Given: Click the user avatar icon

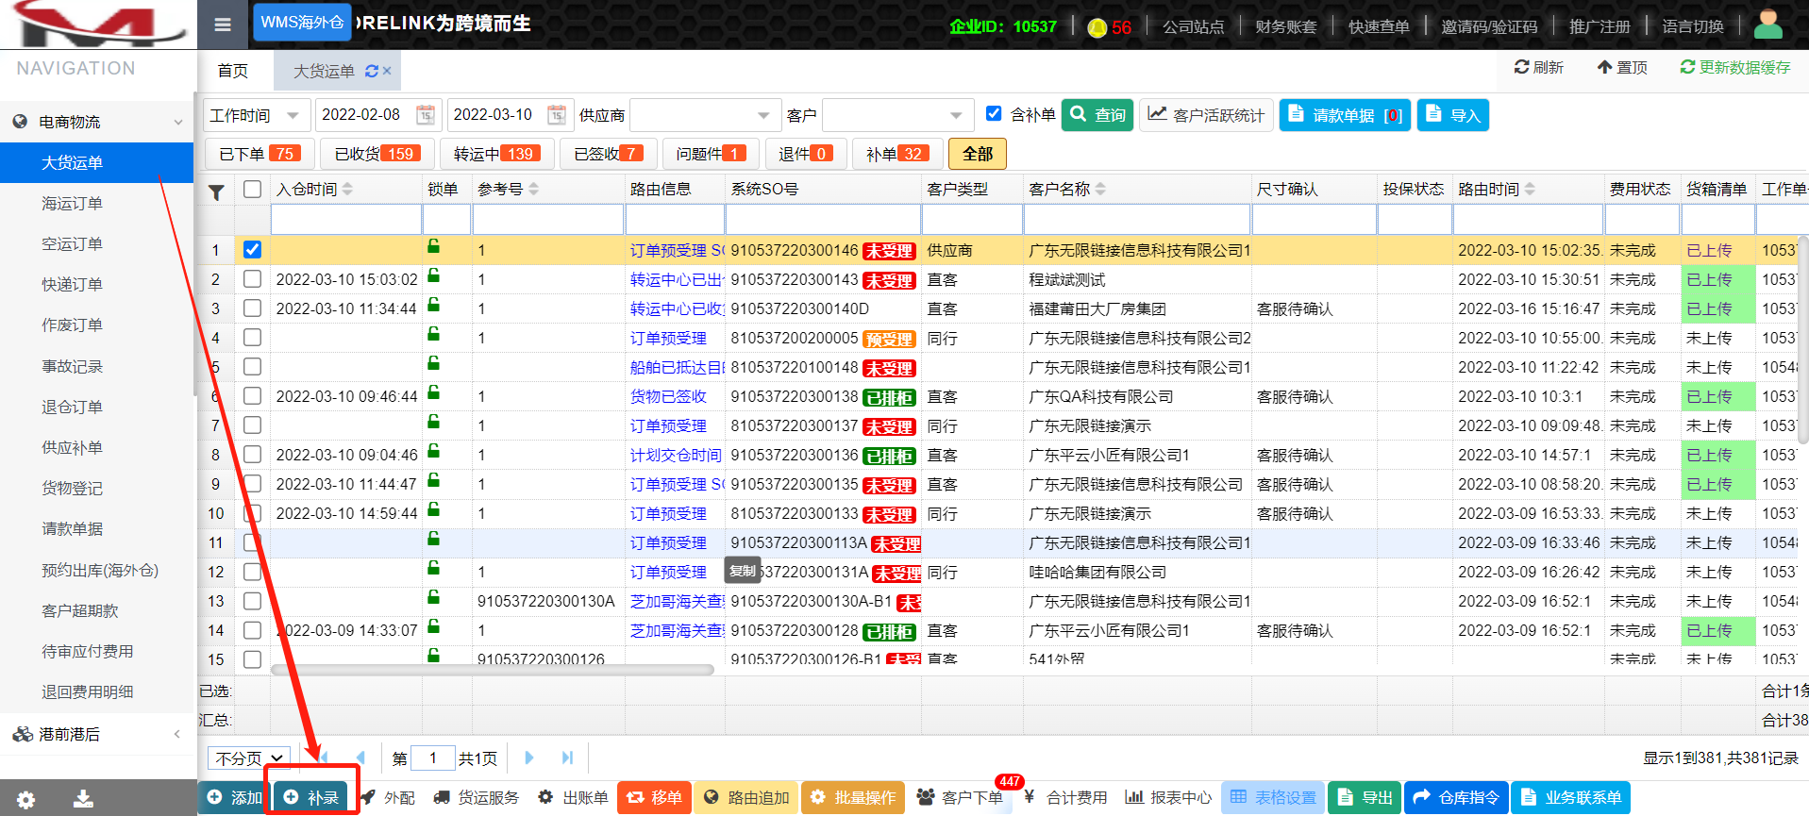Looking at the screenshot, I should (x=1767, y=25).
